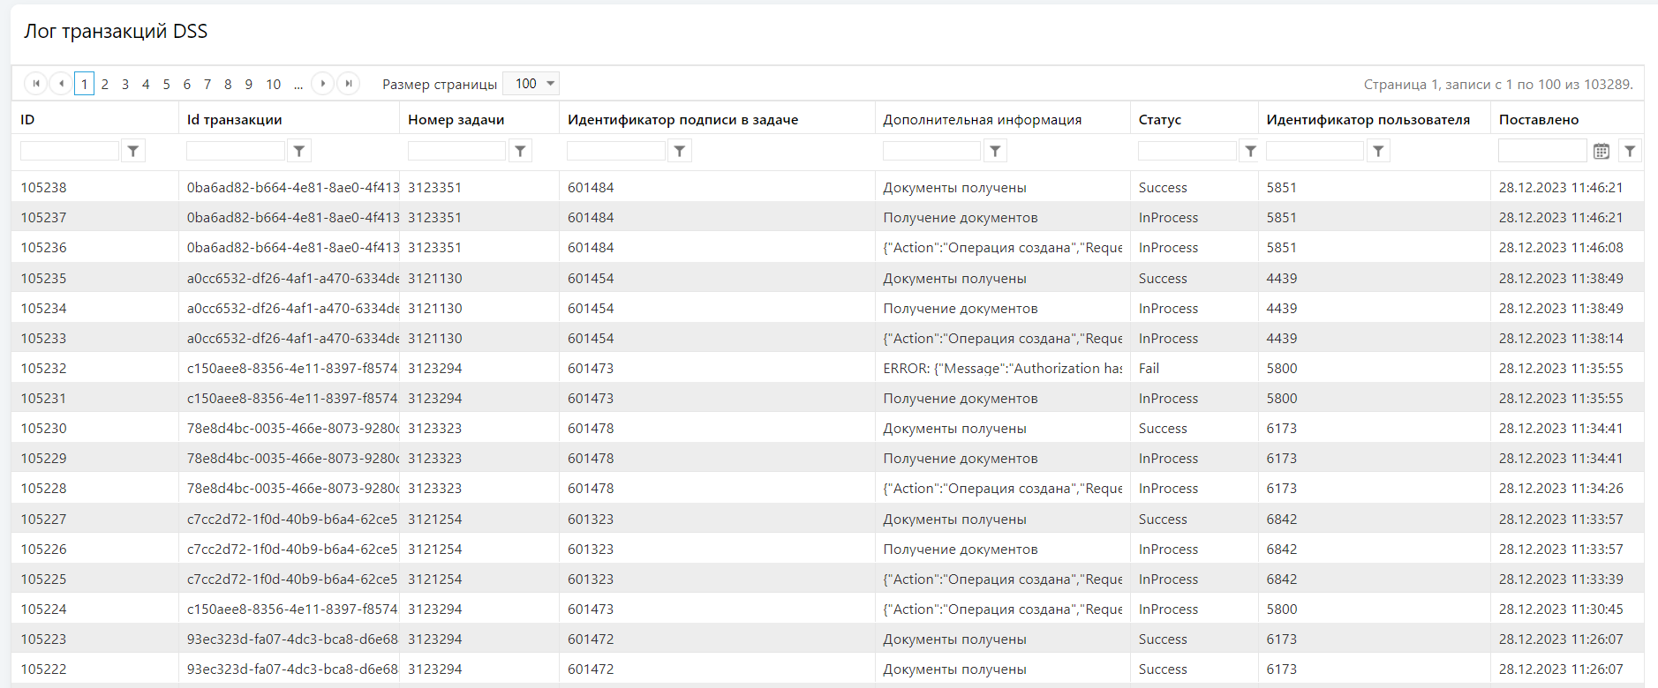Focus the Id транзакции filter input
The width and height of the screenshot is (1658, 688).
[x=236, y=151]
